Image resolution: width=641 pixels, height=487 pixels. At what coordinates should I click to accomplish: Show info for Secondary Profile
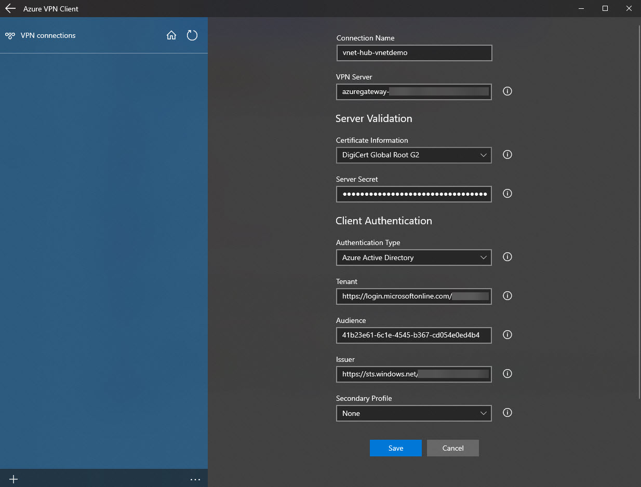508,413
